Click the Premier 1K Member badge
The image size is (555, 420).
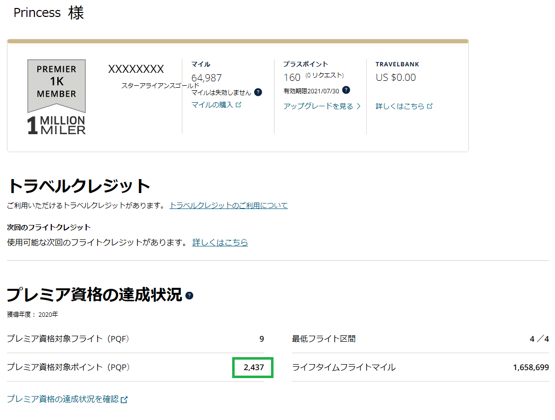(x=56, y=84)
